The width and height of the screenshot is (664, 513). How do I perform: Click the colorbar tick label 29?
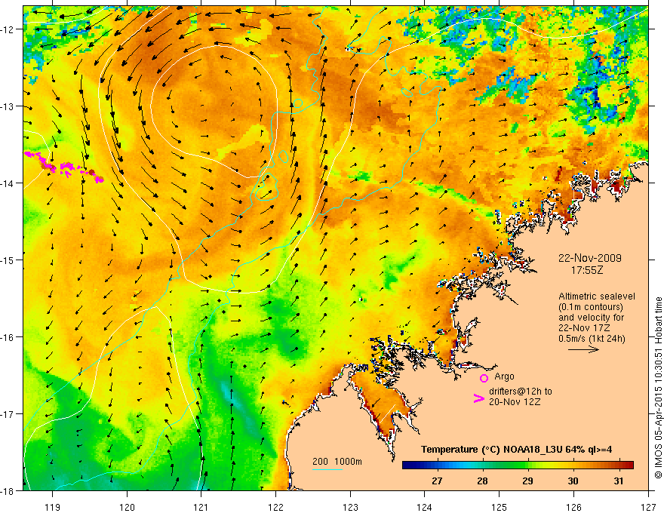coord(527,481)
